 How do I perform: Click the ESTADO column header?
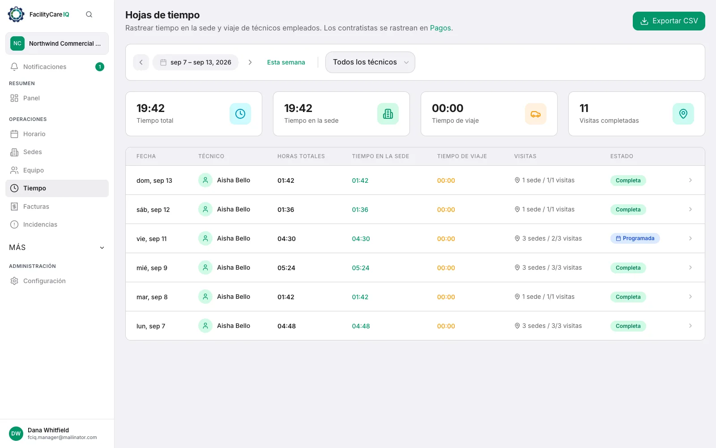point(622,156)
